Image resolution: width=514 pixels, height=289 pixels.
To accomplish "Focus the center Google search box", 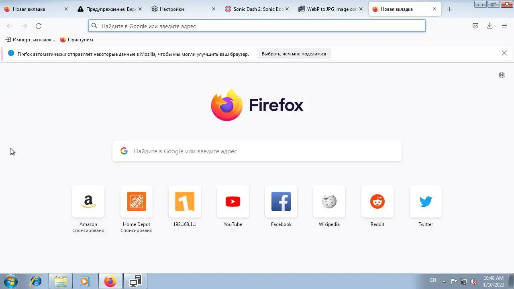I will coord(257,151).
